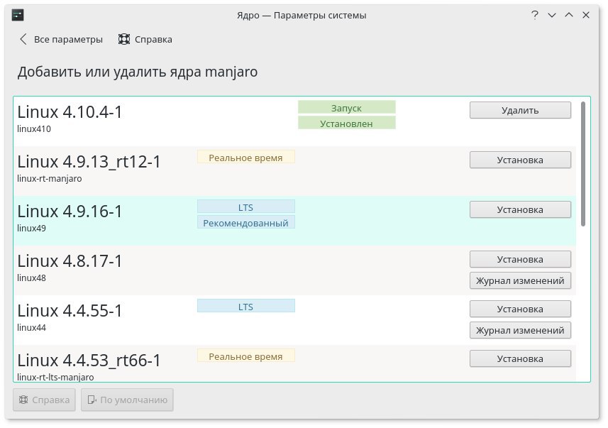608x428 pixels.
Task: Click the Установлен status badge
Action: point(347,123)
